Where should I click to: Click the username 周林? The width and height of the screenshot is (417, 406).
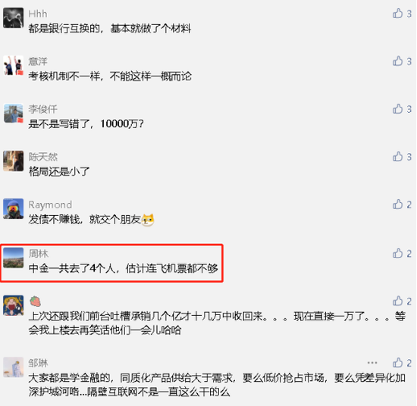[39, 254]
